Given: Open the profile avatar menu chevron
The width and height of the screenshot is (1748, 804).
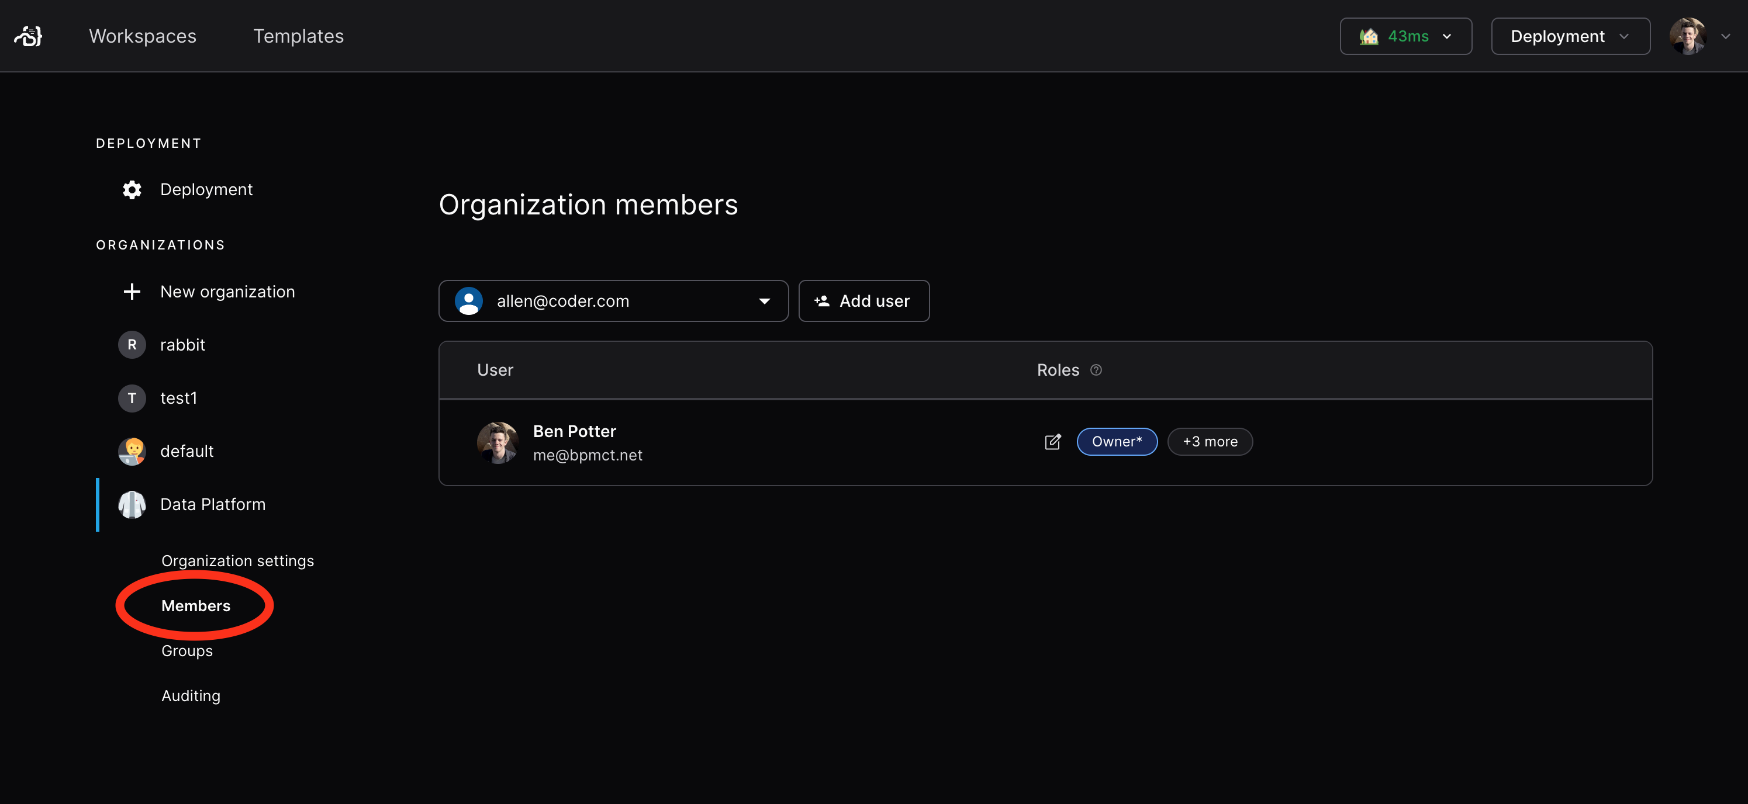Looking at the screenshot, I should pyautogui.click(x=1726, y=36).
